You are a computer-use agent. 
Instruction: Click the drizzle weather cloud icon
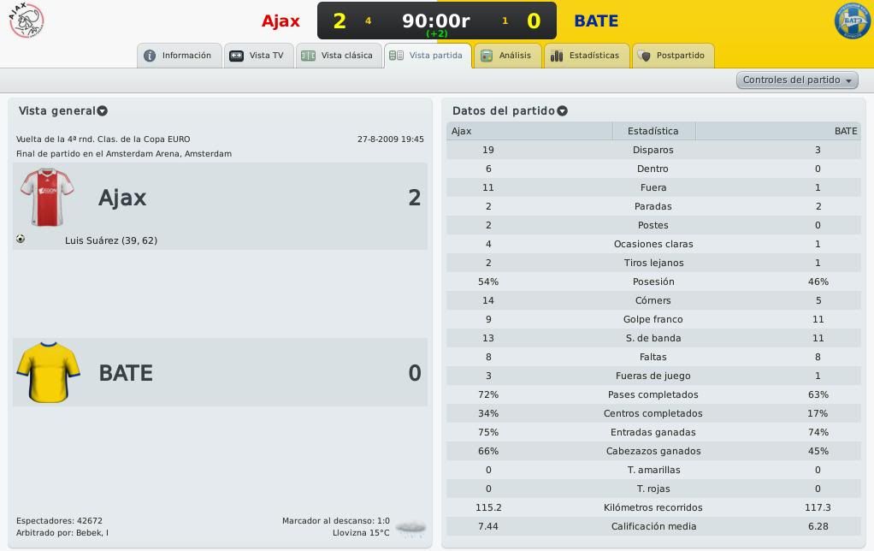pyautogui.click(x=411, y=528)
